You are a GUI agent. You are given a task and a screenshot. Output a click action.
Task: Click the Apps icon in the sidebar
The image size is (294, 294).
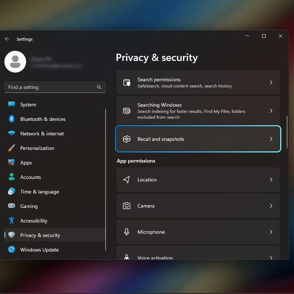(11, 163)
